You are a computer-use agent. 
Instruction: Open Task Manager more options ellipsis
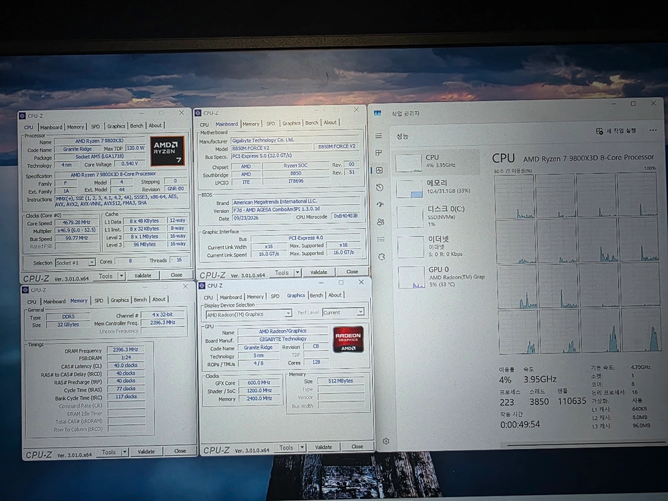(x=653, y=130)
